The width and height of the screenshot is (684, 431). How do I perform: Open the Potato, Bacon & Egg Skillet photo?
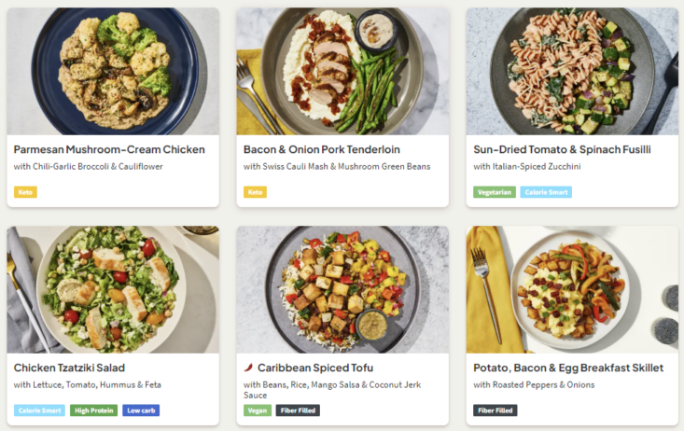pos(572,289)
